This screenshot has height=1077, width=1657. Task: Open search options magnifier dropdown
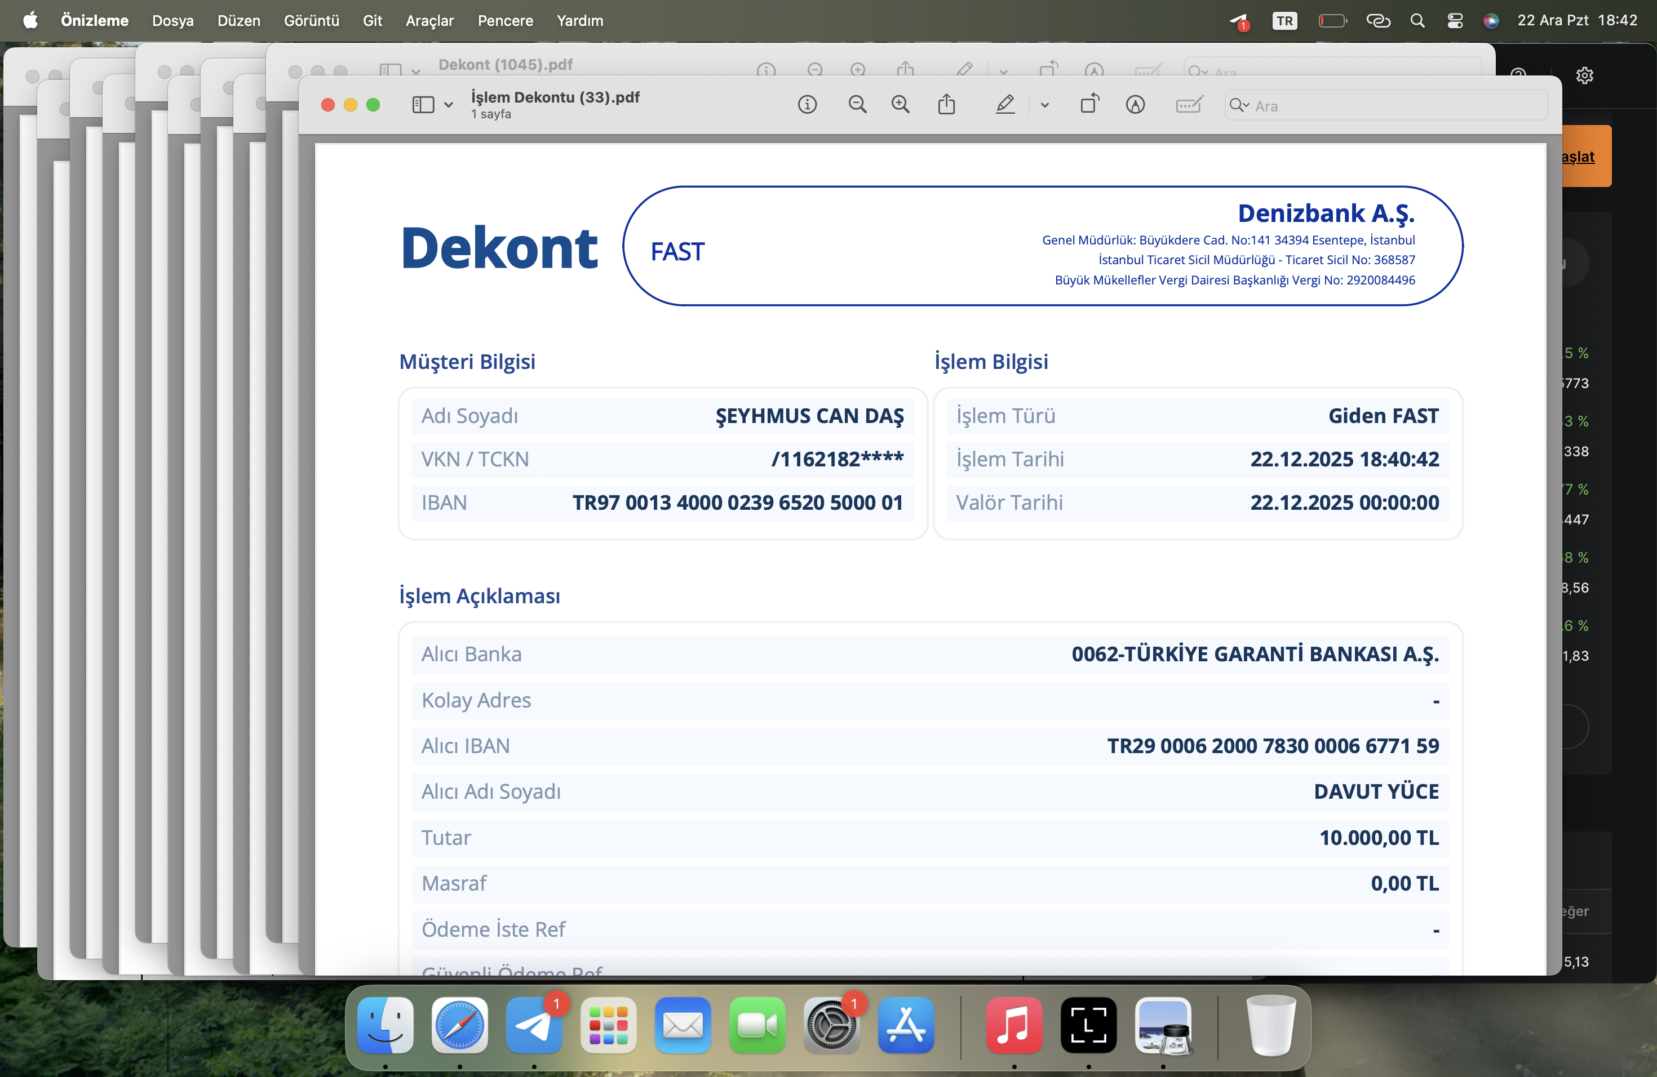(1239, 106)
